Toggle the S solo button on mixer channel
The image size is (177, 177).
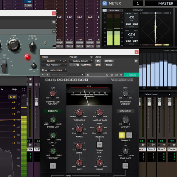pyautogui.click(x=36, y=84)
